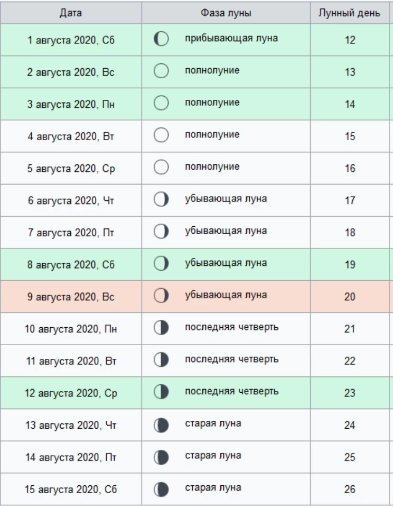Select the "14 августа 2020, Пт" date cell
This screenshot has width=393, height=508.
coord(71,457)
